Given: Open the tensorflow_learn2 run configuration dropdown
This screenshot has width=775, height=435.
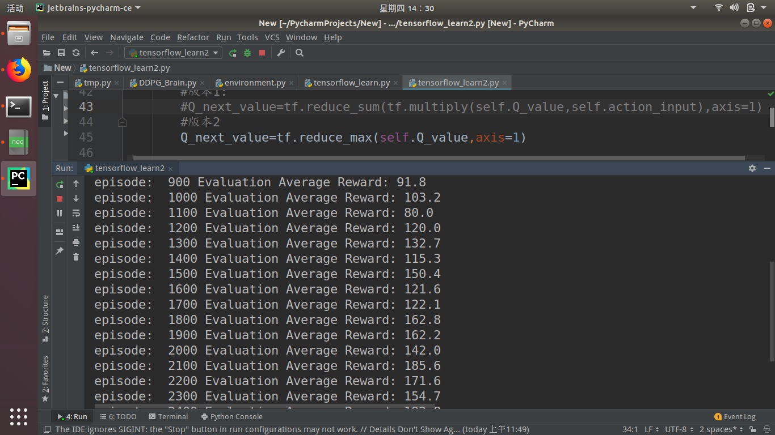Looking at the screenshot, I should pyautogui.click(x=174, y=53).
